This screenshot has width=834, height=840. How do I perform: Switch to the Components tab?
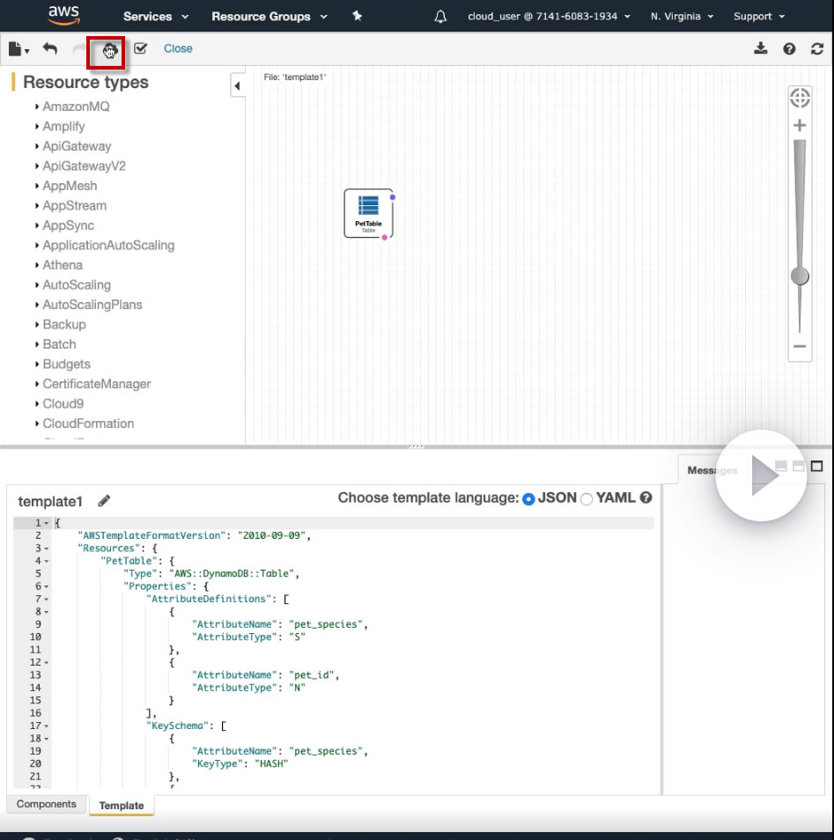[x=47, y=804]
